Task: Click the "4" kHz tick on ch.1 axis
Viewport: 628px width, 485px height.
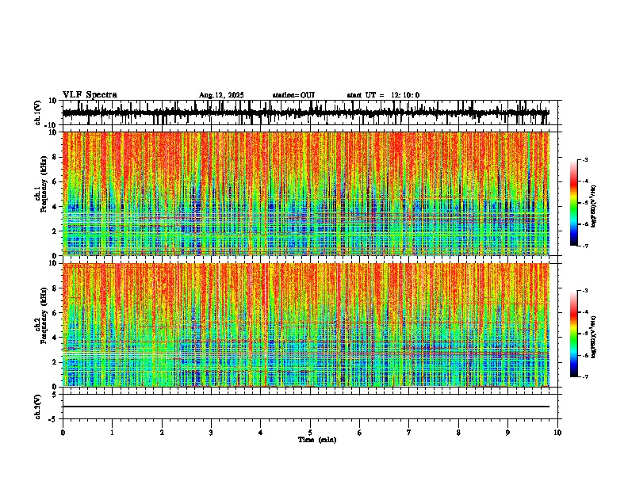Action: click(x=55, y=207)
